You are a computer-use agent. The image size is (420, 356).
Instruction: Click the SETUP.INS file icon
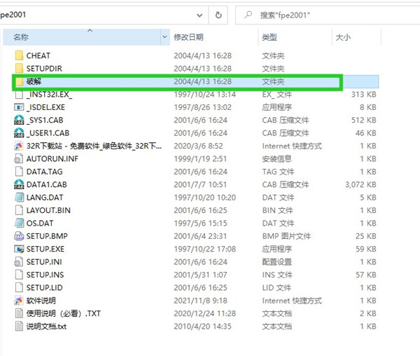19,275
